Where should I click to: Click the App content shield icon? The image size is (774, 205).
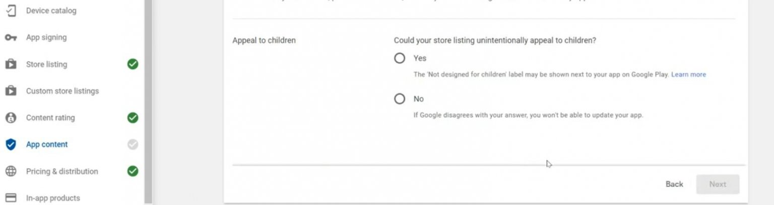click(x=11, y=145)
